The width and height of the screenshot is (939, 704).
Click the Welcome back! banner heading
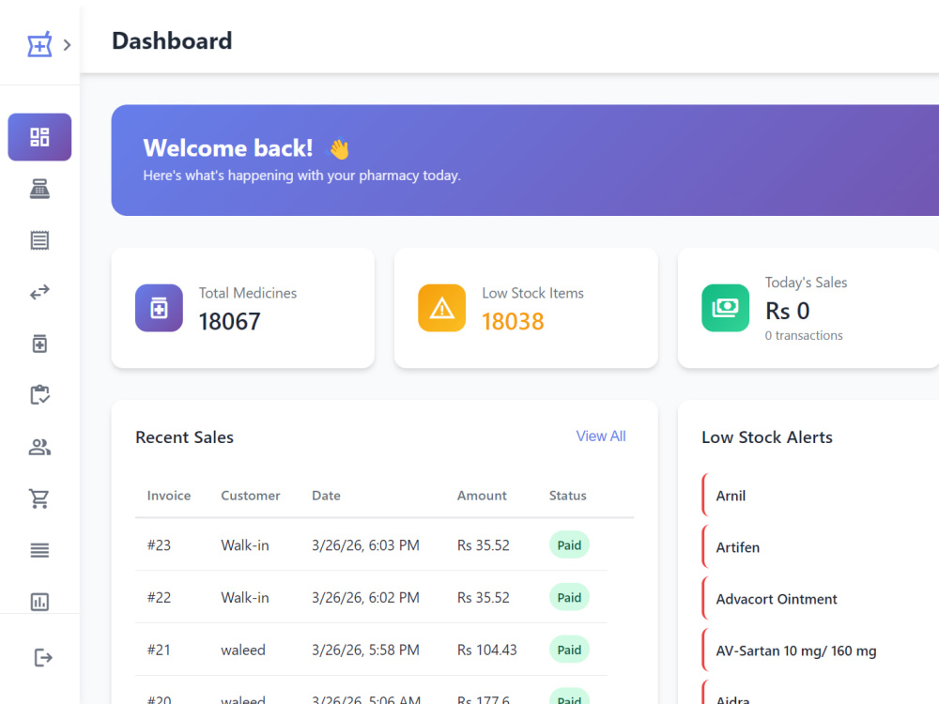[227, 148]
